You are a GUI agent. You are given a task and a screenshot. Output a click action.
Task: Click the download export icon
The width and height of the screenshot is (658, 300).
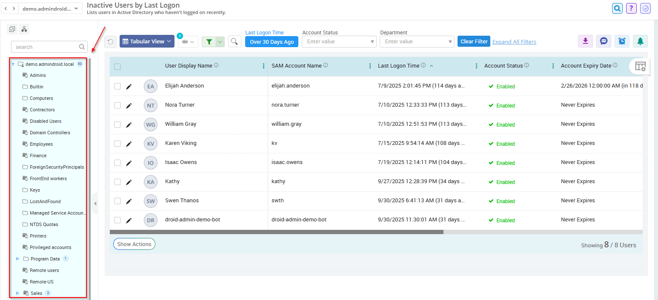coord(585,41)
